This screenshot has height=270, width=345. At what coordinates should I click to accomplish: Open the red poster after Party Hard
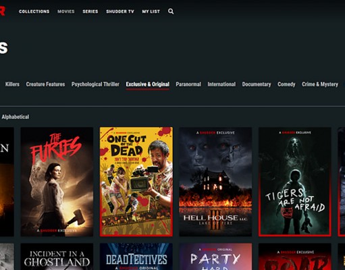(x=295, y=256)
